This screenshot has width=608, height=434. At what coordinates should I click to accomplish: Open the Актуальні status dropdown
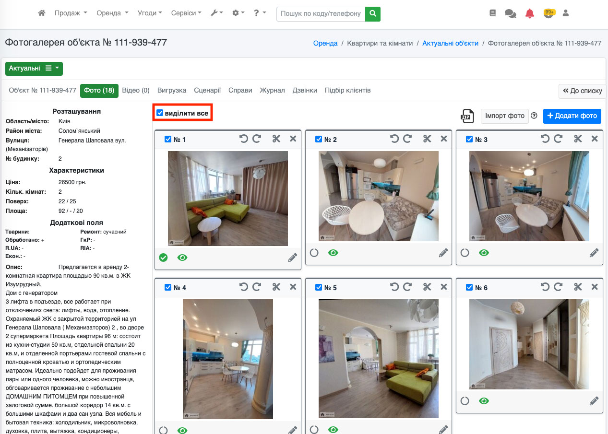(34, 69)
